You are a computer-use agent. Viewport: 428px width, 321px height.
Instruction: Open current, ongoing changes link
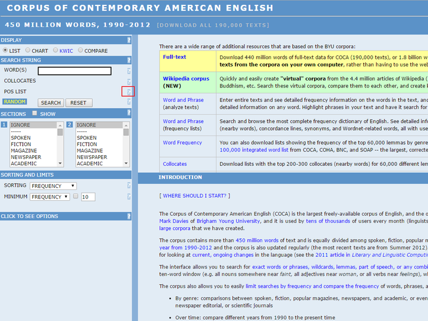223,254
